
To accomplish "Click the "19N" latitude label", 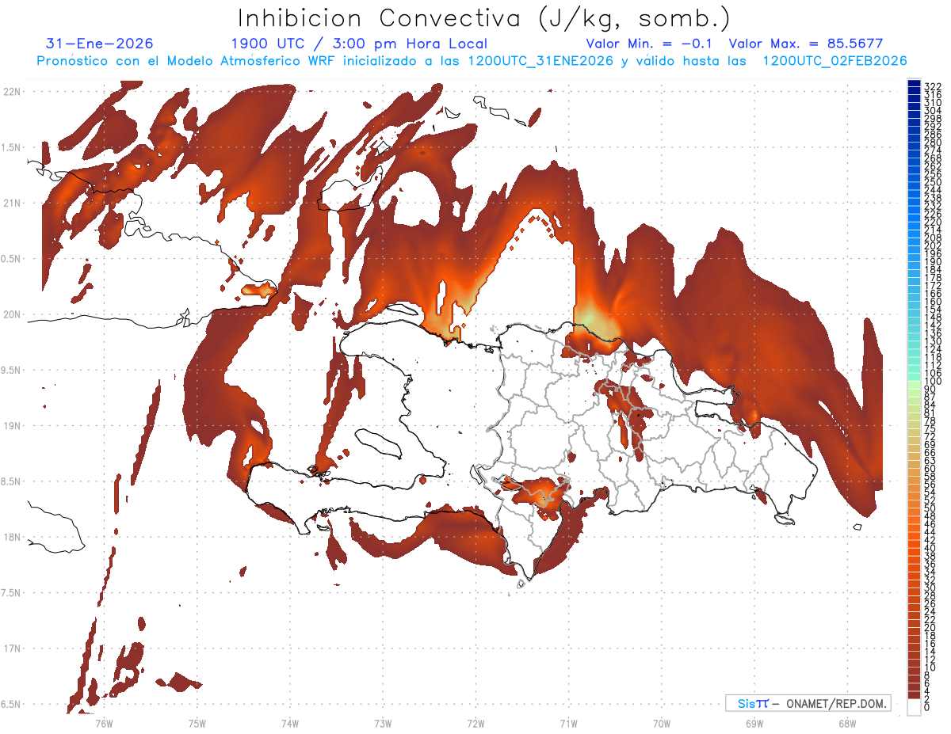I will pyautogui.click(x=12, y=425).
